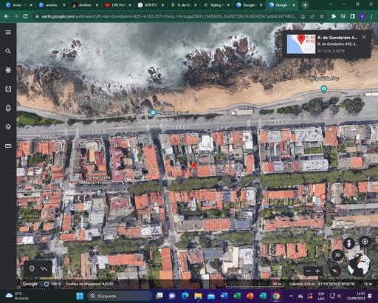Viewport: 378px width, 303px height.
Task: Expand tab search chevron in title bar
Action: tap(331, 4)
